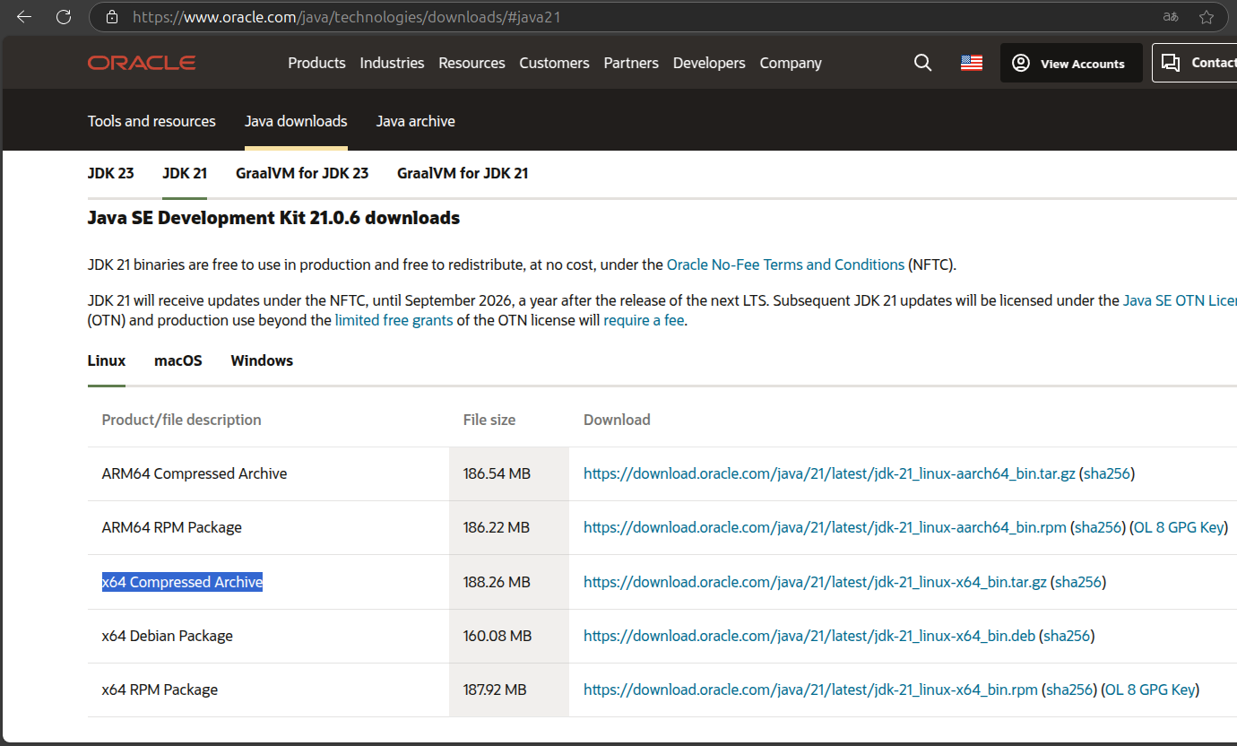
Task: Choose country via the US flag icon
Action: [x=972, y=63]
